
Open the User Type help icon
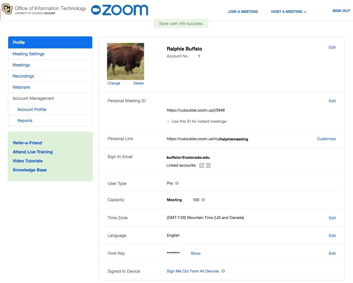point(177,183)
